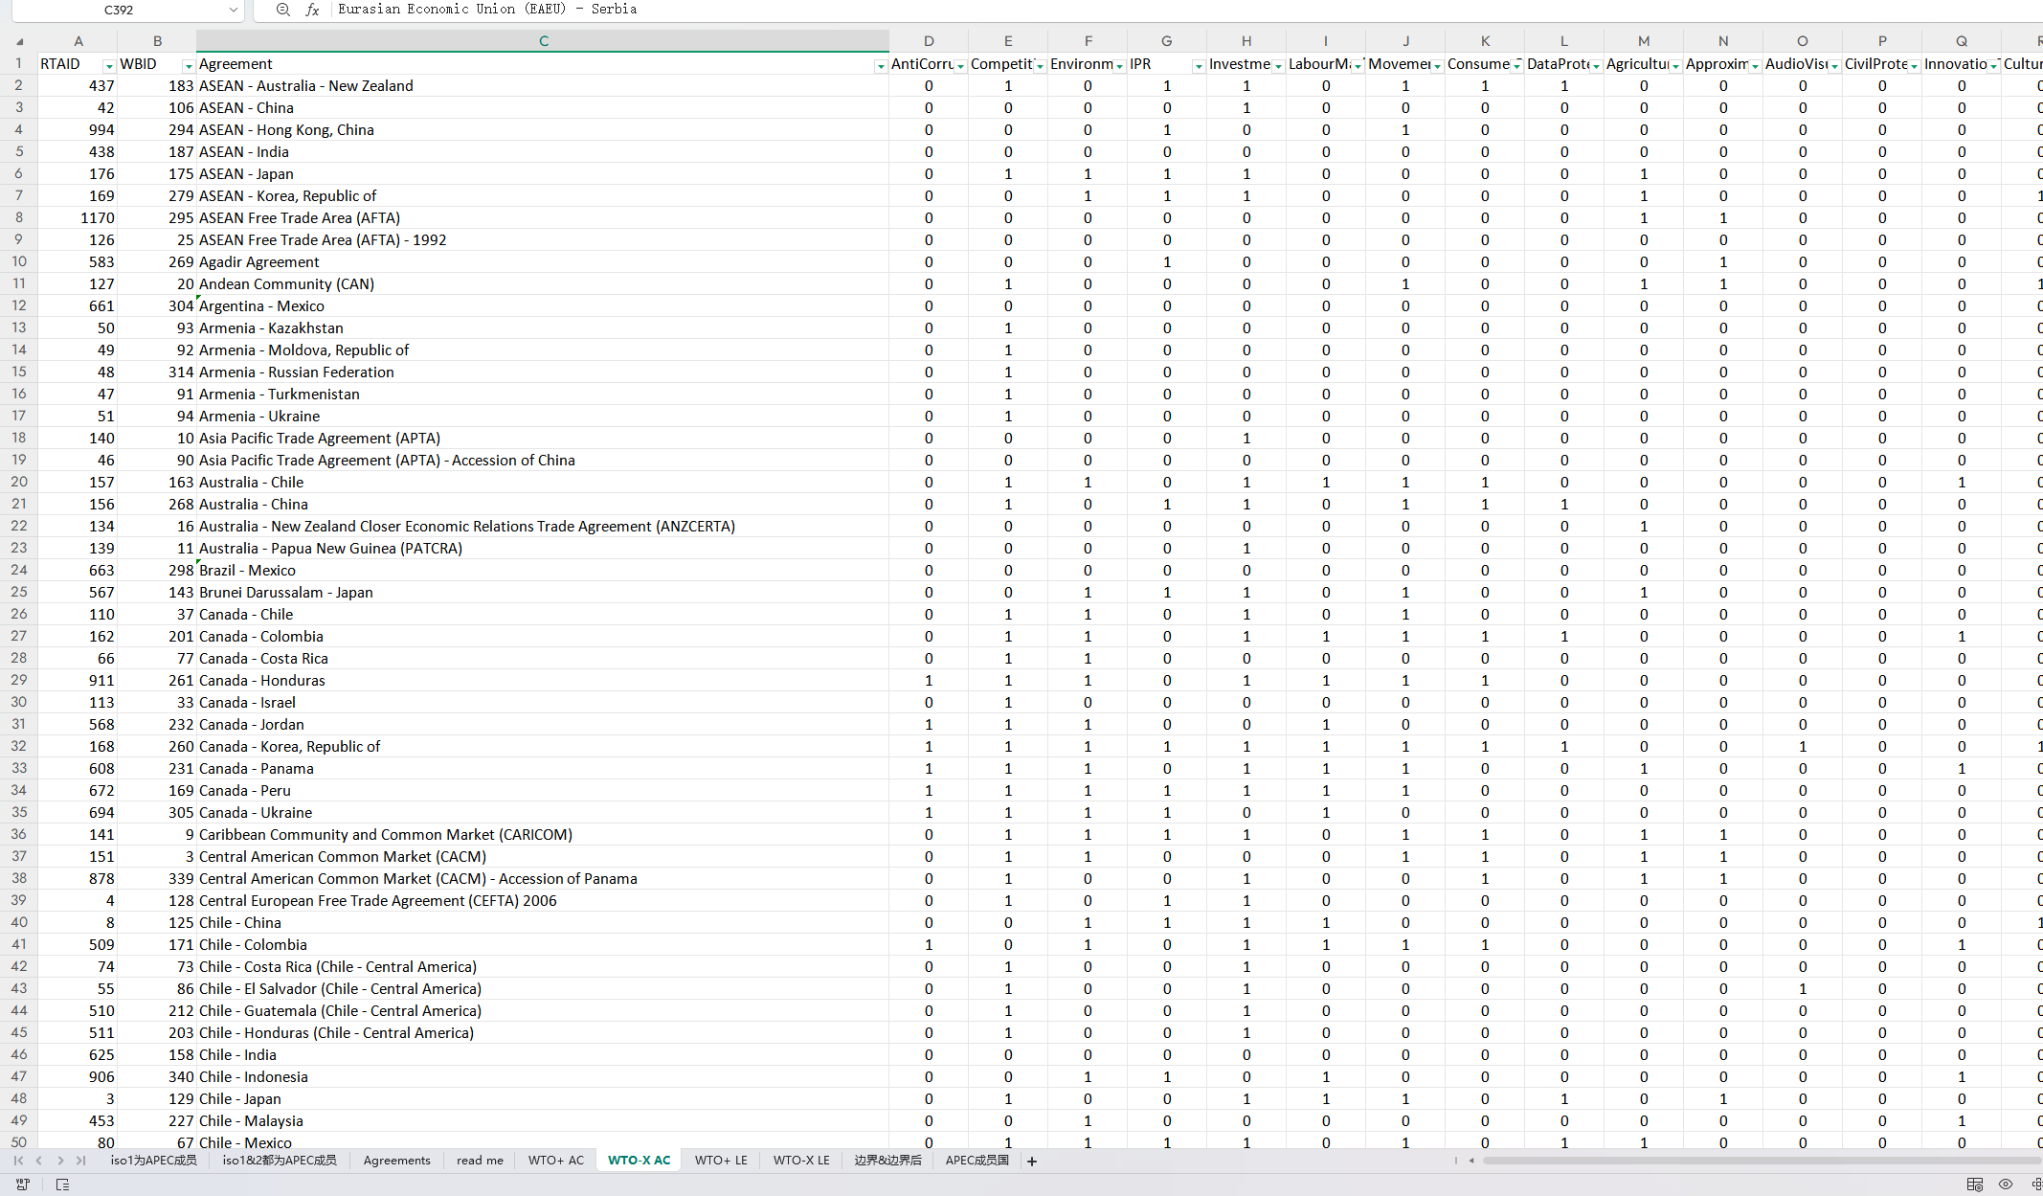Toggle the status bar outline panel icon
This screenshot has width=2043, height=1196.
[x=62, y=1185]
